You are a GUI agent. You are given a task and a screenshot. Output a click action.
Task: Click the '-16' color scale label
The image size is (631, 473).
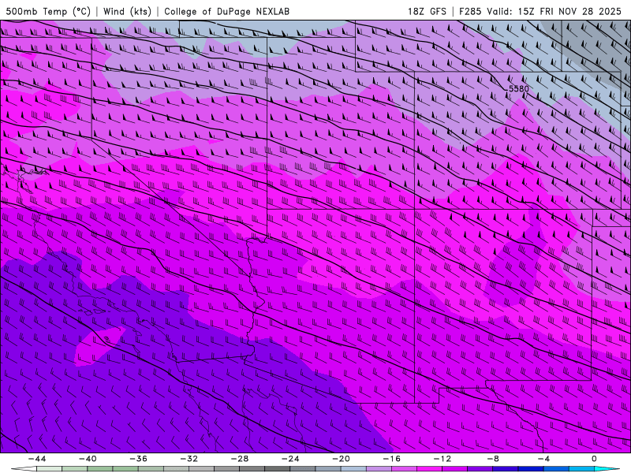(x=392, y=459)
